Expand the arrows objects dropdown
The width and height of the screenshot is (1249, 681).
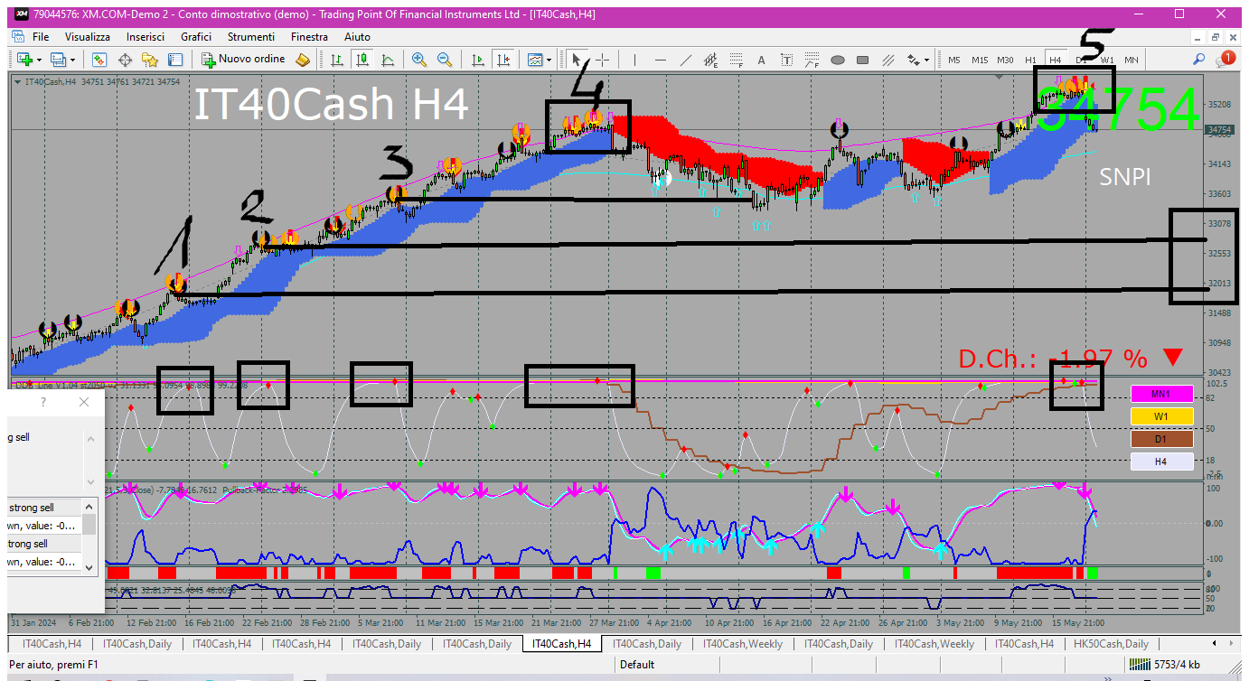927,60
